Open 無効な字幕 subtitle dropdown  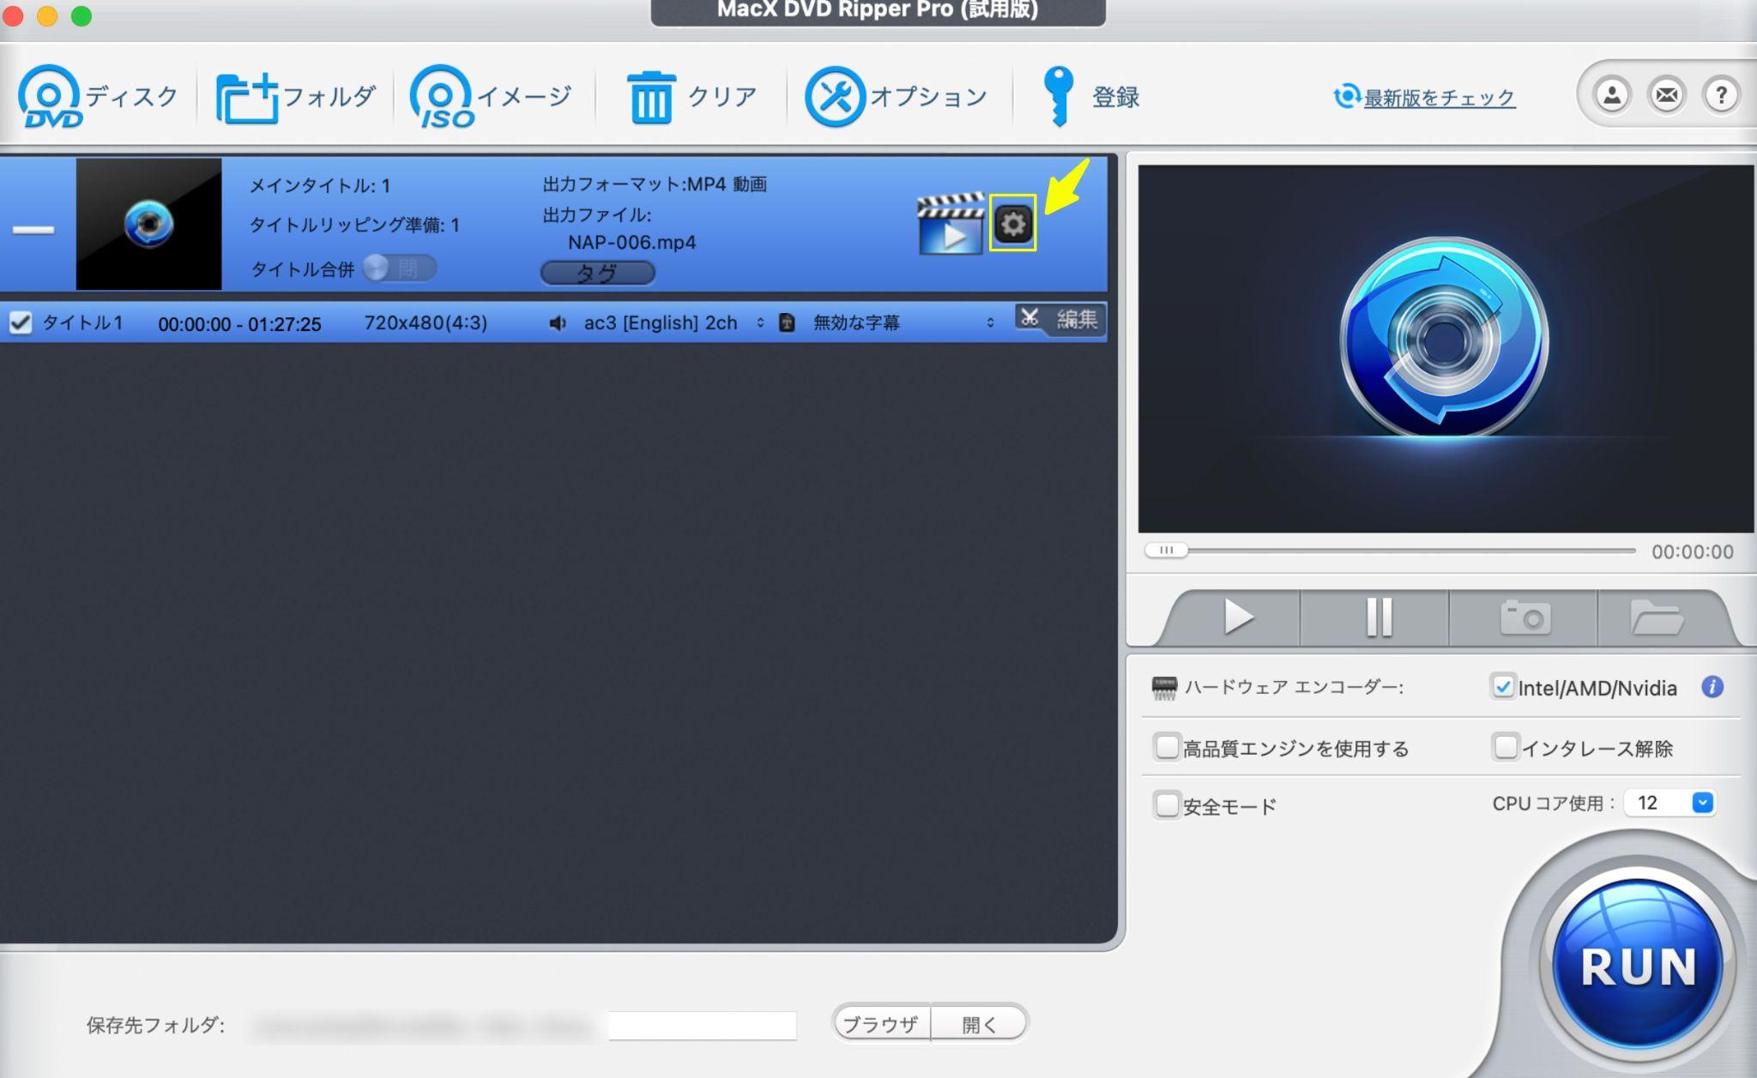[903, 322]
